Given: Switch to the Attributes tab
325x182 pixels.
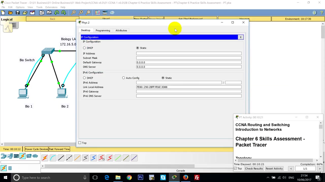Looking at the screenshot, I should click(121, 30).
